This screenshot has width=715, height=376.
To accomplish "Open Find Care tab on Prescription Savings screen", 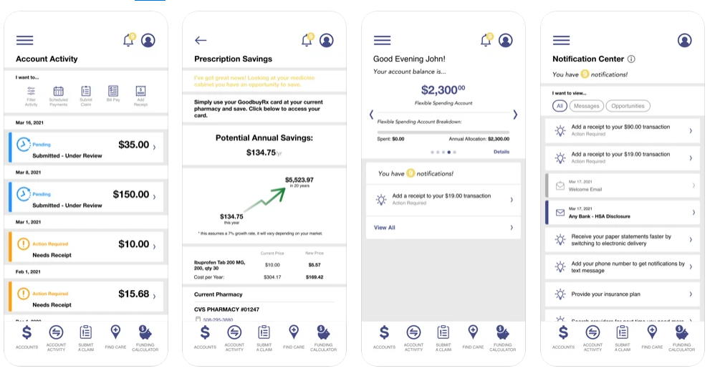I will [x=294, y=337].
